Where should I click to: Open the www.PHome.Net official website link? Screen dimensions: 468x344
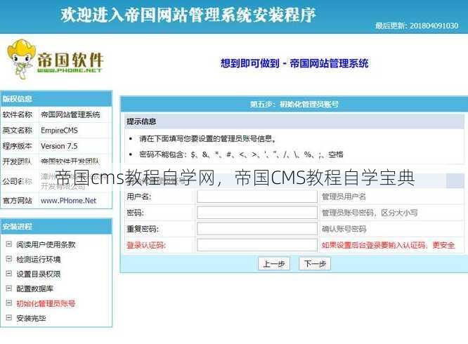click(69, 201)
